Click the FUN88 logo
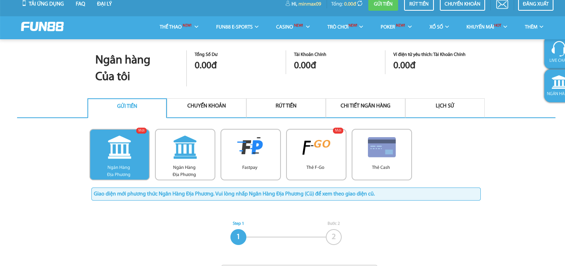Screen dimensions: 565x266 (43, 27)
